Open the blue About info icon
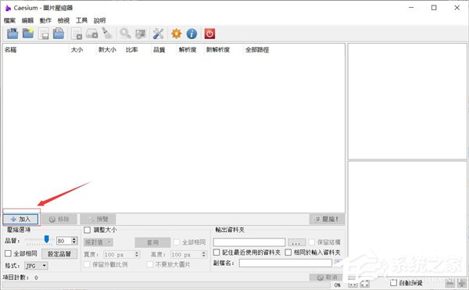Viewport: 469px width, 290px height. 192,34
